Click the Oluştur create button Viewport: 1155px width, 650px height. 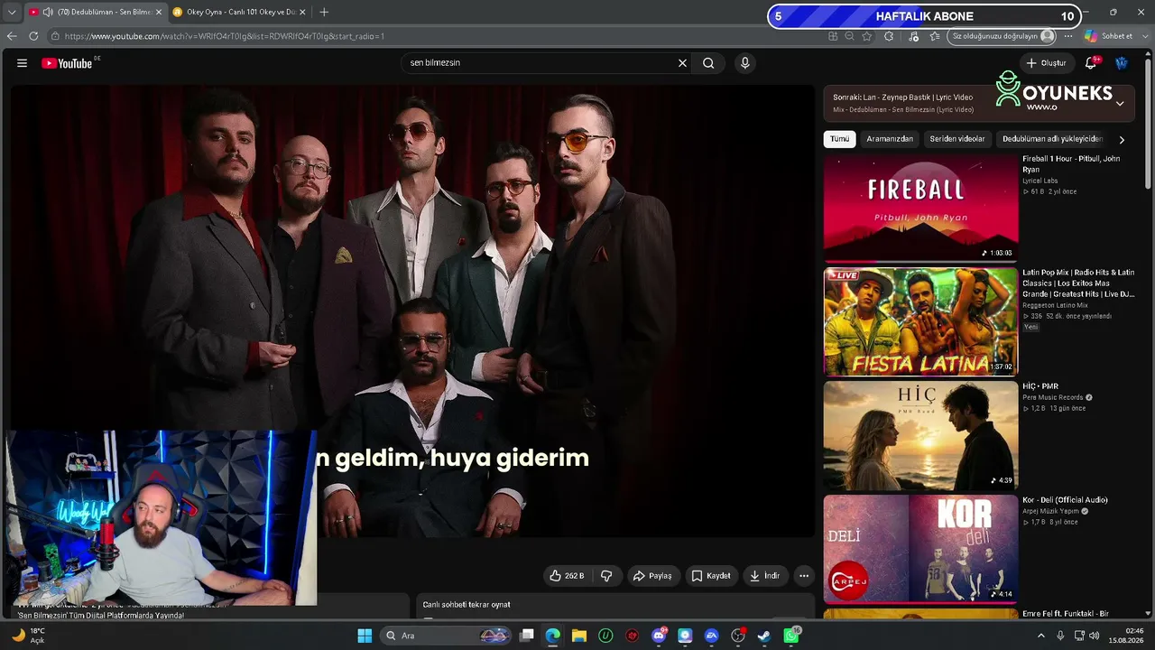[1046, 63]
